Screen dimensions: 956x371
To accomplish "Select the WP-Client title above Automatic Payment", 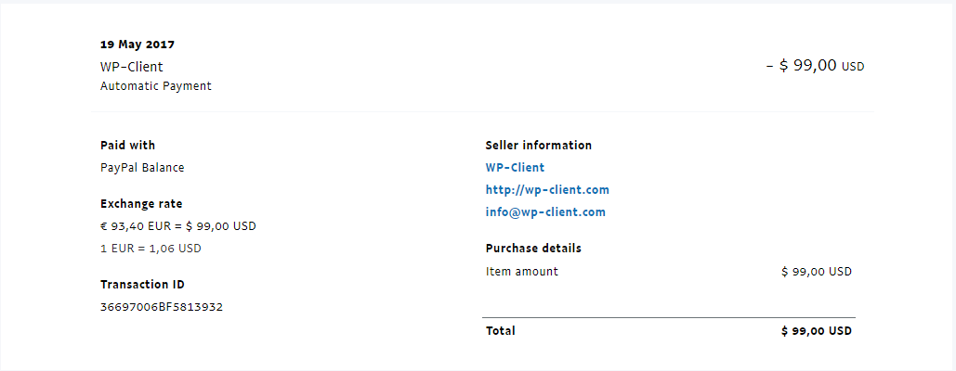I will [x=132, y=67].
